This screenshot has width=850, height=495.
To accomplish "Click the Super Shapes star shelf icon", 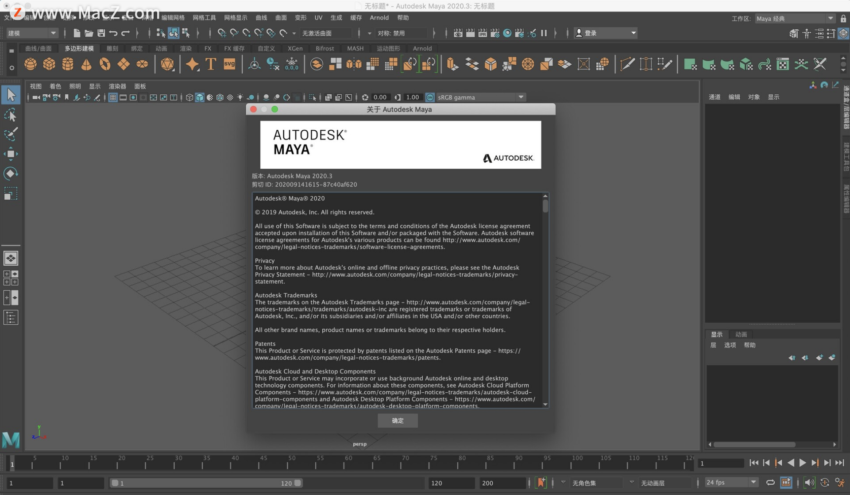I will pos(192,64).
